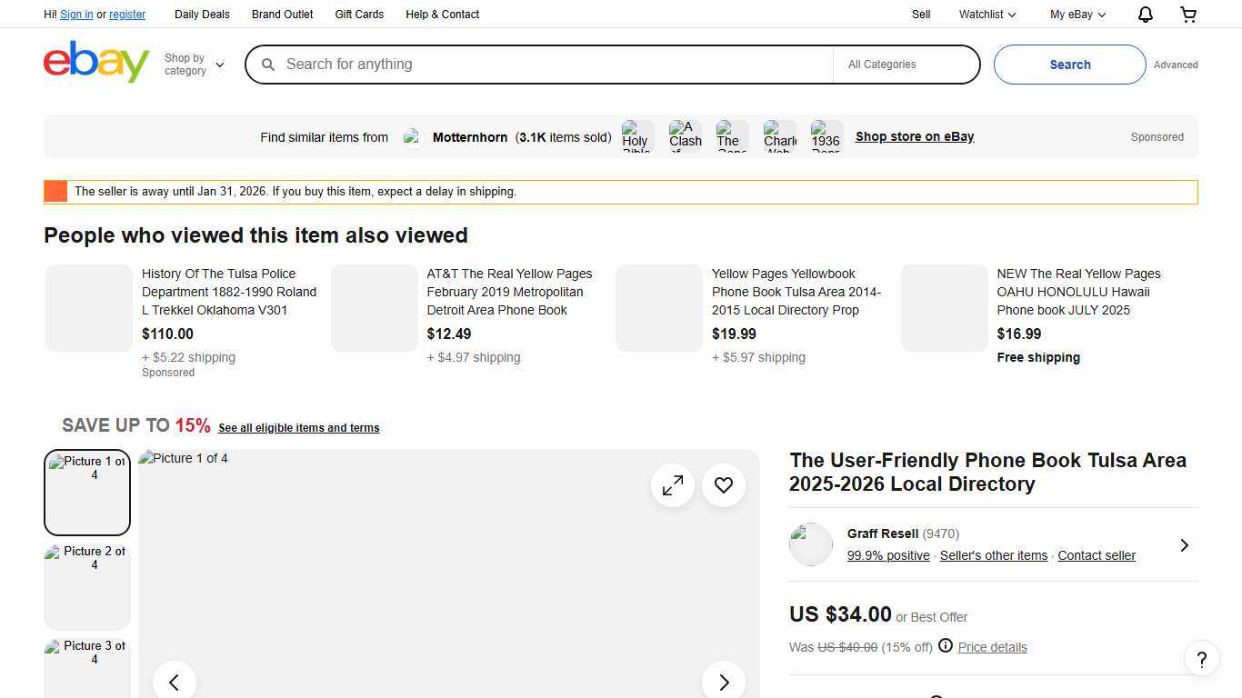Open the help question mark button
1242x698 pixels.
1201,659
